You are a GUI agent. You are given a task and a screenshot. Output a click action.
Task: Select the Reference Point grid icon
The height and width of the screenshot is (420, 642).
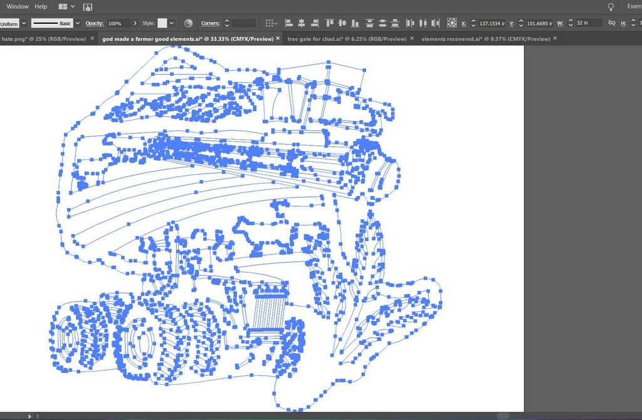pos(451,23)
